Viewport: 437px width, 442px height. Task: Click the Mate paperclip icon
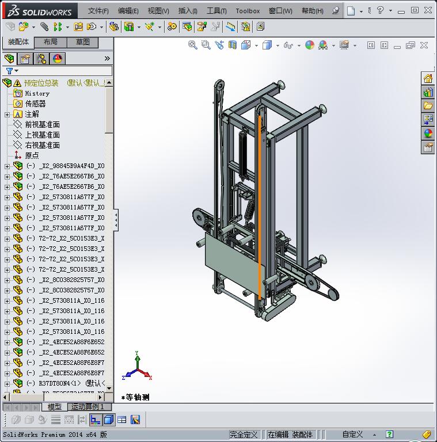click(x=44, y=27)
